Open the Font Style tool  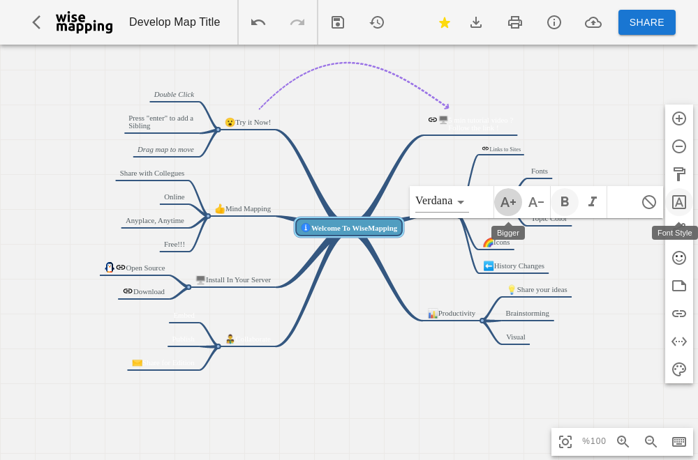(x=679, y=202)
